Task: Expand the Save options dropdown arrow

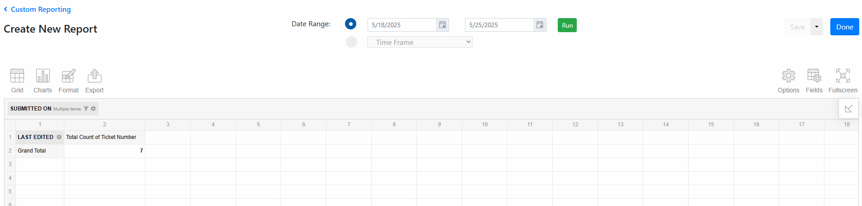Action: [817, 27]
